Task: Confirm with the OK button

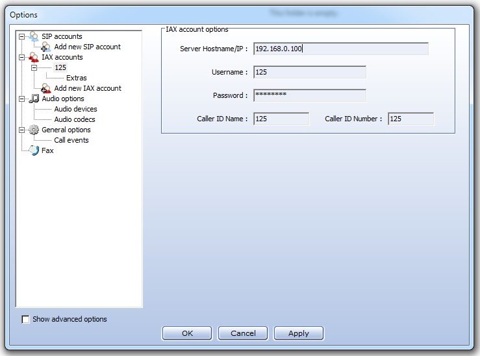Action: 187,333
